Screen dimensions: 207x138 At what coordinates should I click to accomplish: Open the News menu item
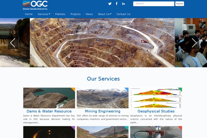pos(89,14)
